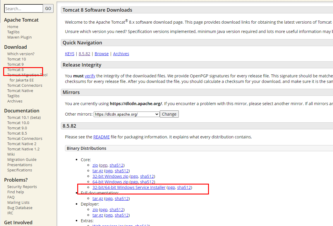
Task: Open the FAQ link
Action: [x=11, y=197]
